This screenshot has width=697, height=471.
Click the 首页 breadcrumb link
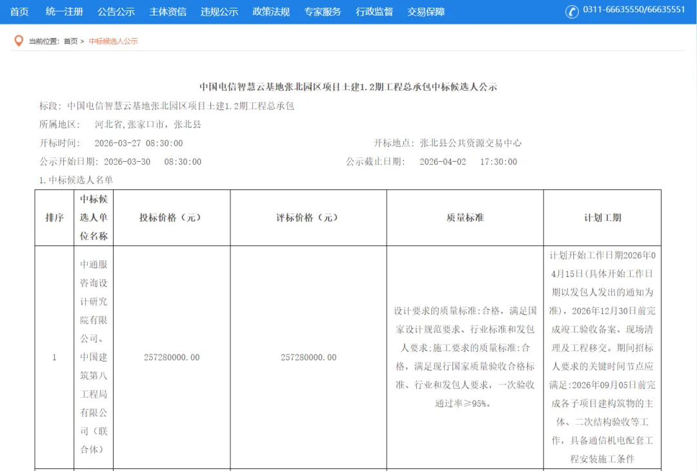[71, 41]
